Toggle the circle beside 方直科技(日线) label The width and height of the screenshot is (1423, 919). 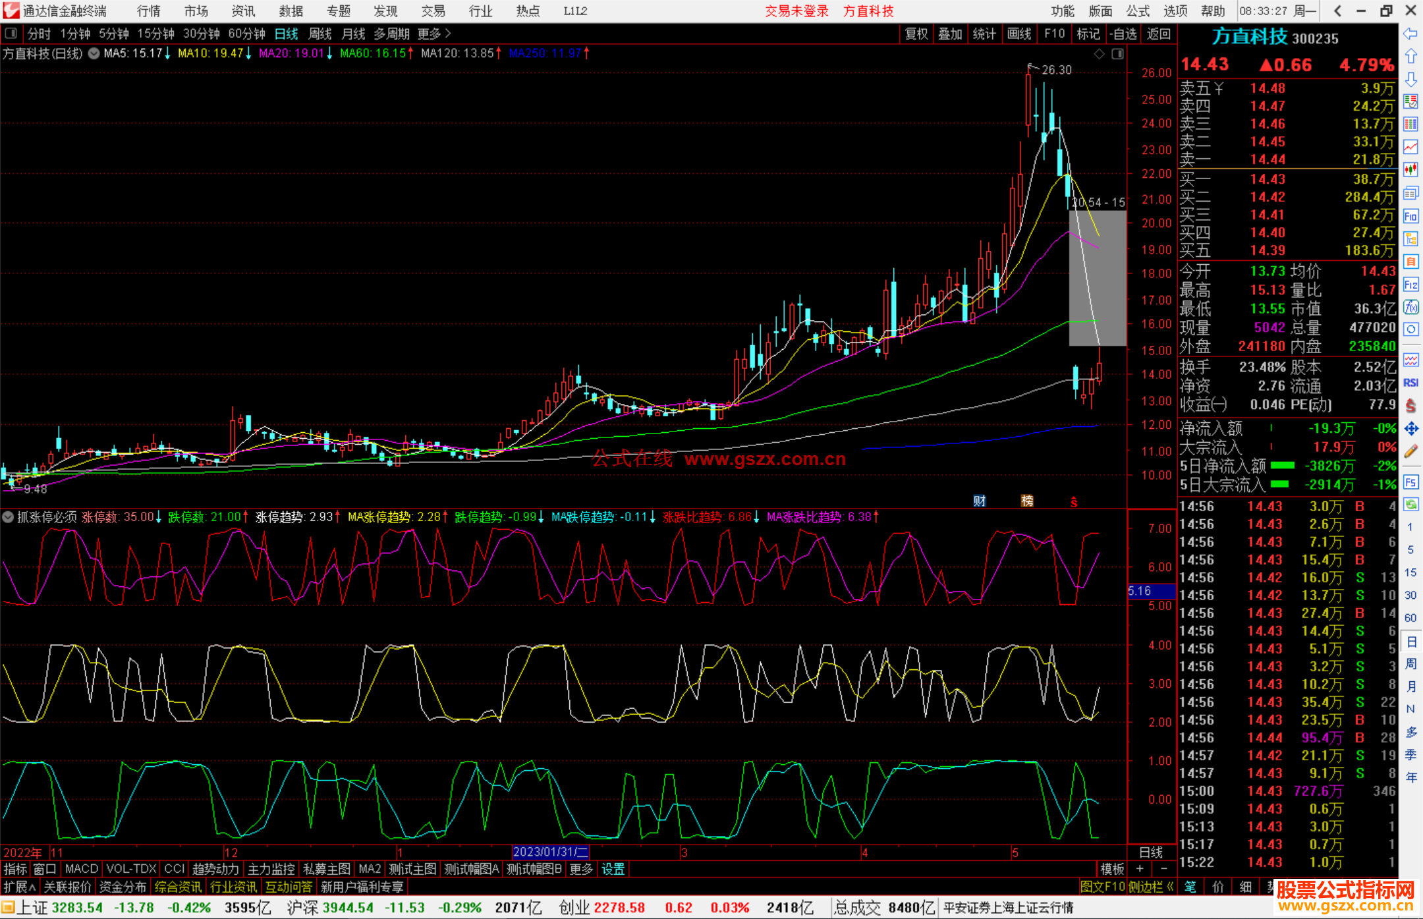94,53
